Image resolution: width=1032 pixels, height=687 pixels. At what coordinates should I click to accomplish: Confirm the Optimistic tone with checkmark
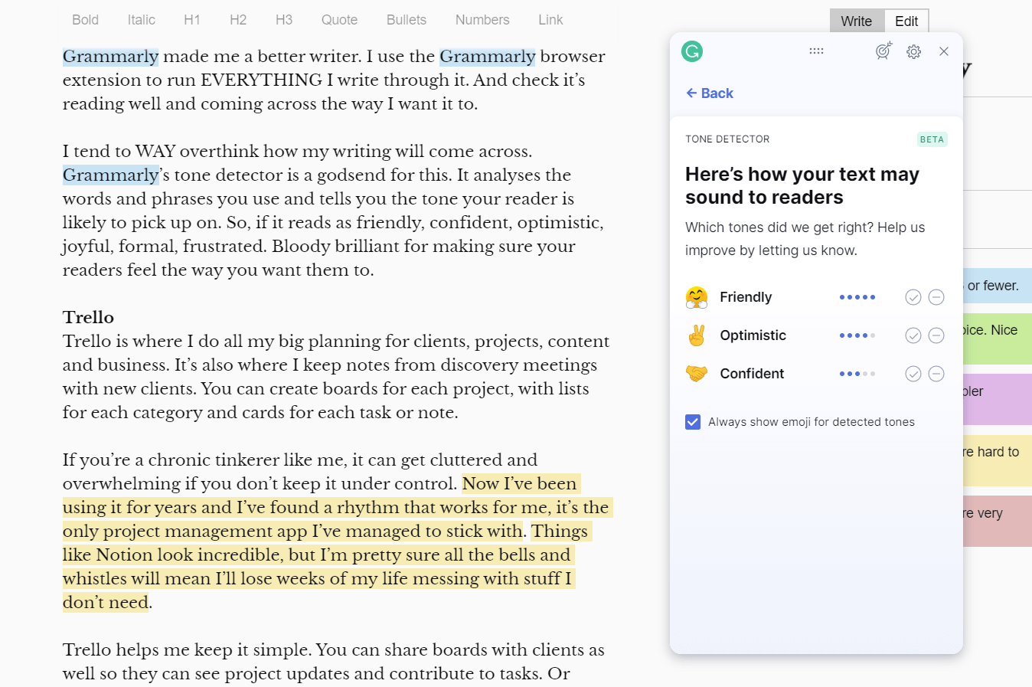[x=913, y=335]
